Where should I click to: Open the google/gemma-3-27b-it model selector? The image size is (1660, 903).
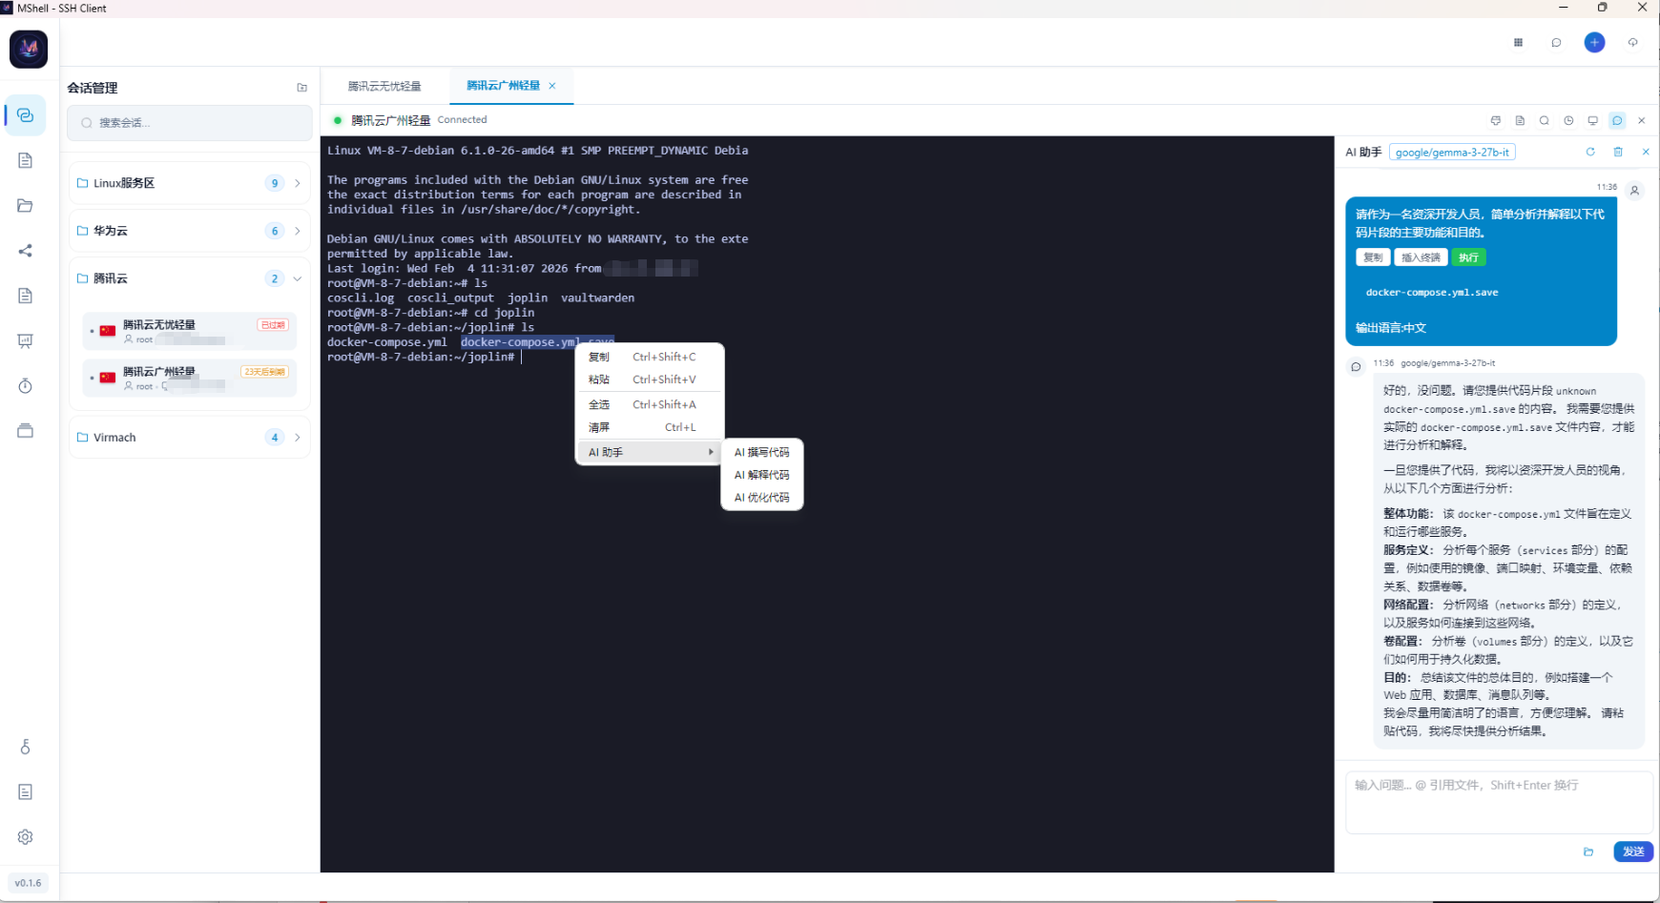click(x=1452, y=153)
